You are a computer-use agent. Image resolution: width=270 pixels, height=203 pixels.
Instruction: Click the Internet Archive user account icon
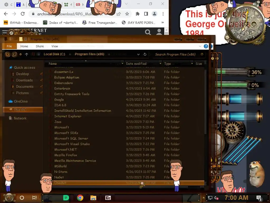click(x=159, y=32)
